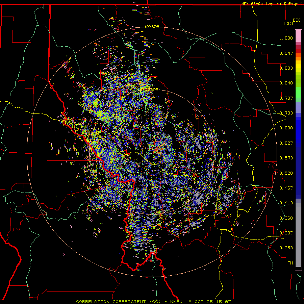Click the 18 OCT 25 date text

(x=199, y=302)
